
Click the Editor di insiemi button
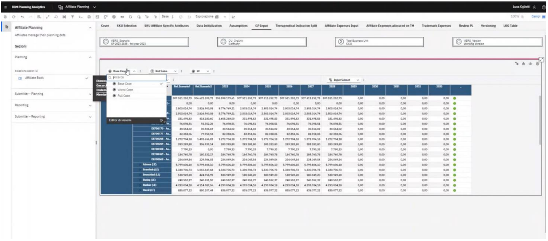click(120, 120)
